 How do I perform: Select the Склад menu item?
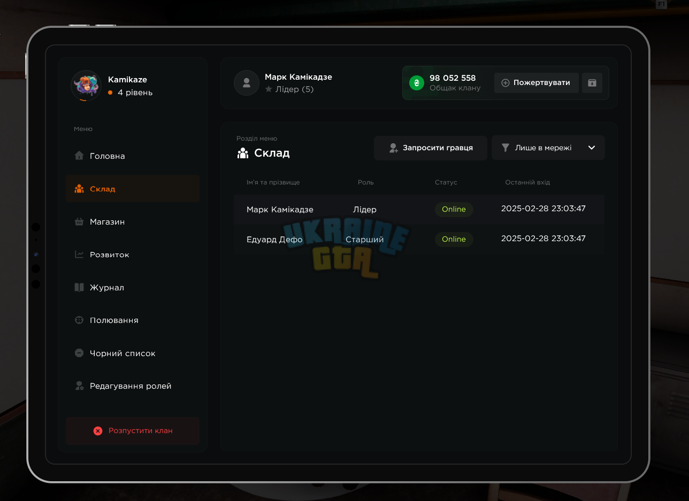click(133, 189)
